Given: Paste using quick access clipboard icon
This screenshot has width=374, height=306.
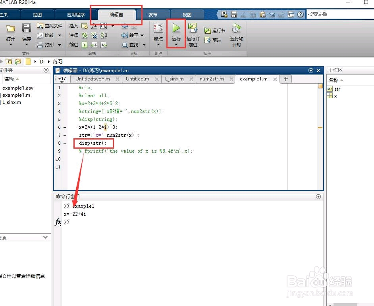Looking at the screenshot, I should [262, 14].
